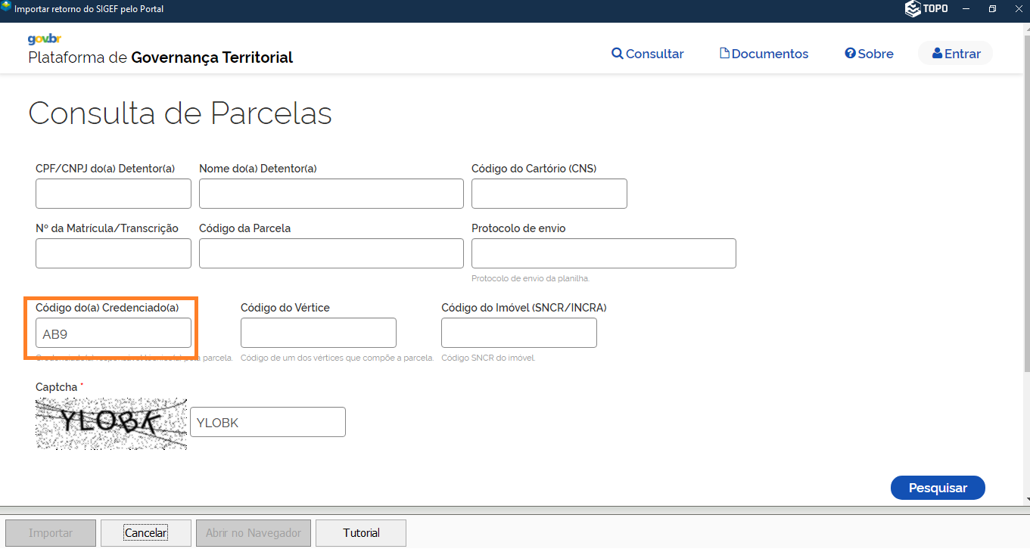Viewport: 1030px width, 552px height.
Task: Click the Cancelar button
Action: [146, 533]
